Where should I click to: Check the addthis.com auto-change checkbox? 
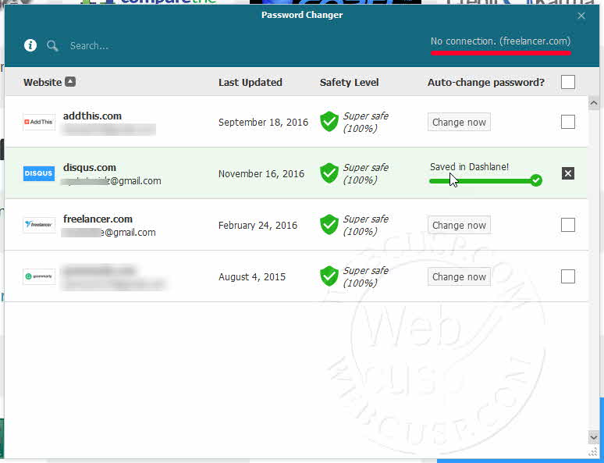(x=568, y=122)
